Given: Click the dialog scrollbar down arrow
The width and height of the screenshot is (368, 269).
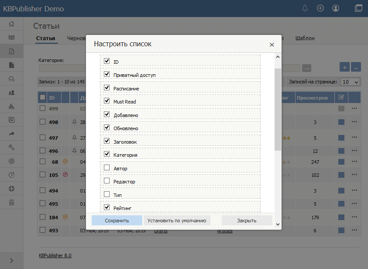Looking at the screenshot, I should tap(278, 224).
